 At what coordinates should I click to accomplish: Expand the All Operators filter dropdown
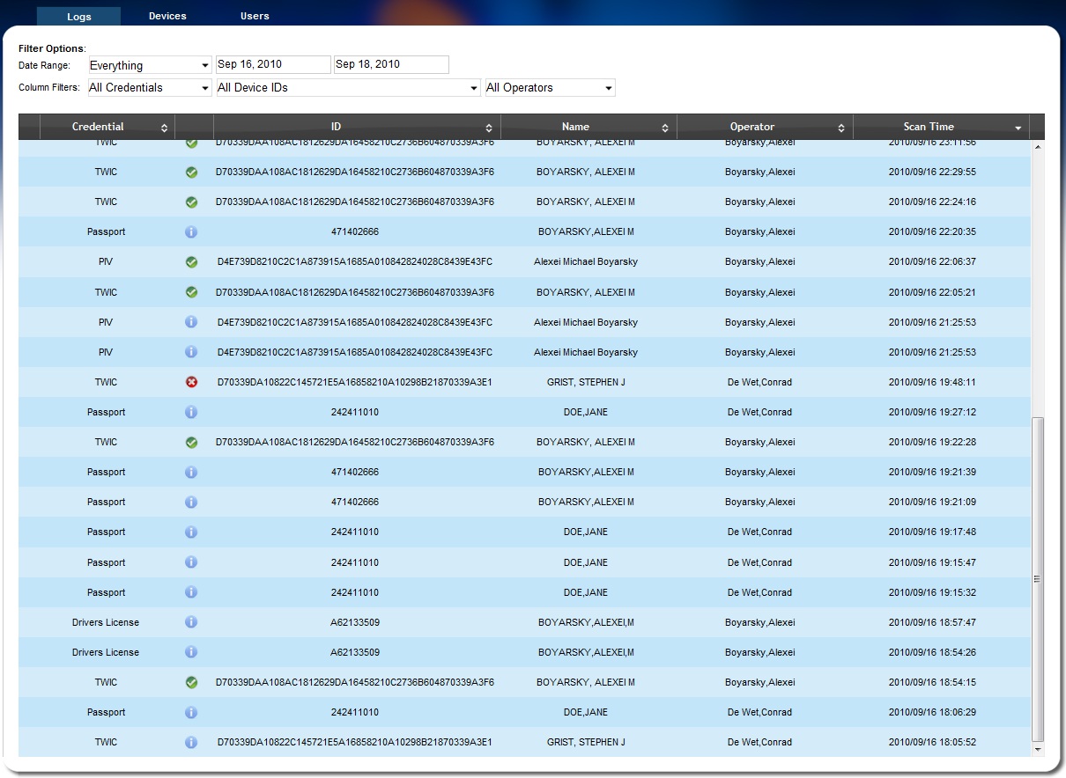pos(550,88)
